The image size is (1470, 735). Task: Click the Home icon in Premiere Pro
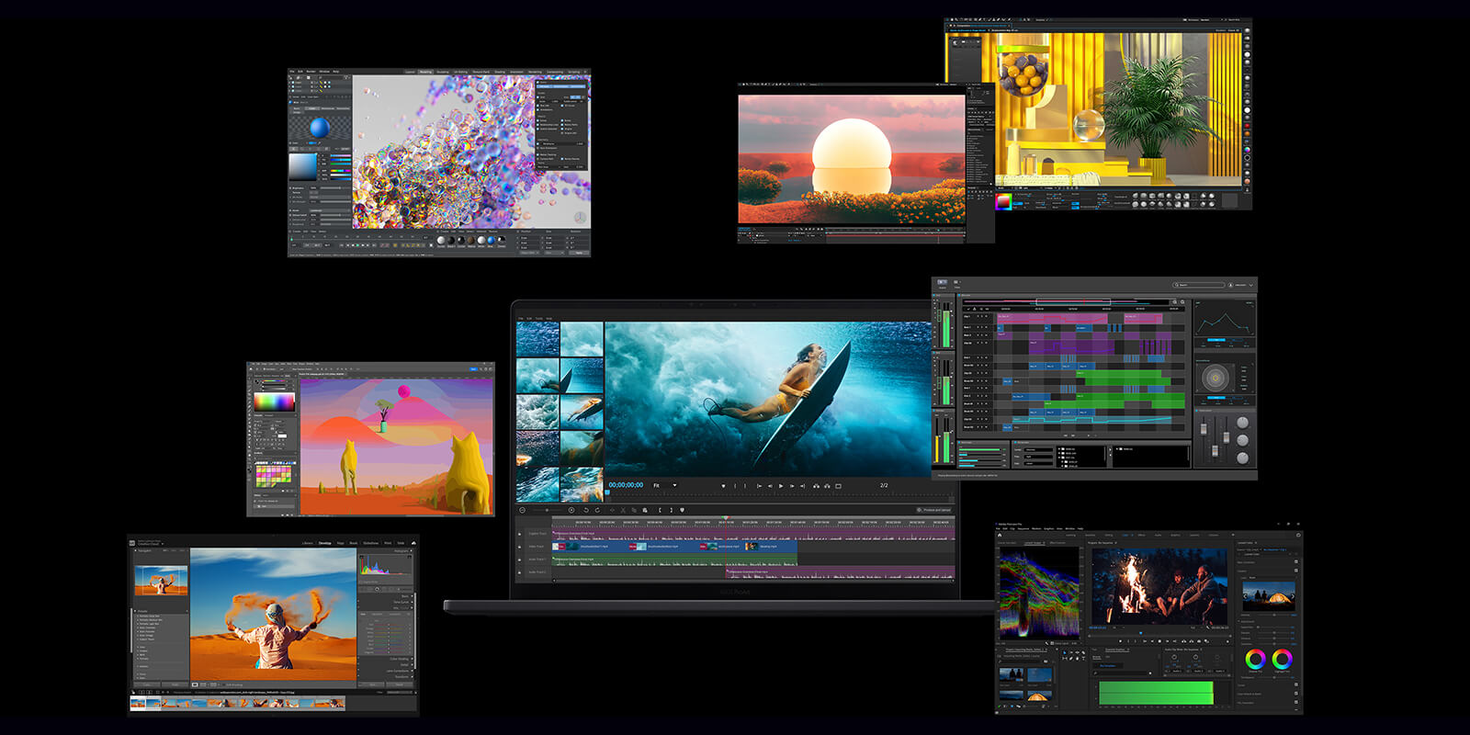(x=1000, y=535)
